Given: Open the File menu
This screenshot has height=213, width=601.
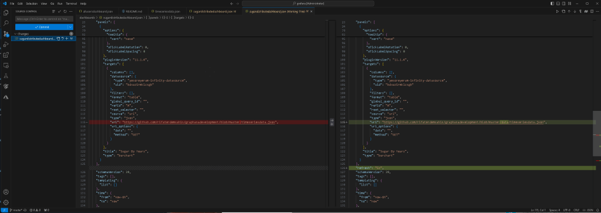Looking at the screenshot, I should coord(12,4).
